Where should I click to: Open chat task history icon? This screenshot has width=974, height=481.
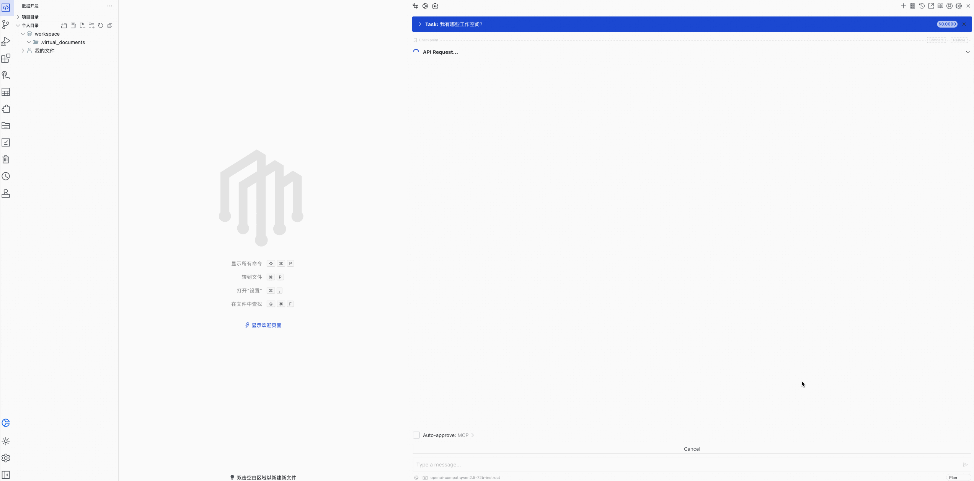pyautogui.click(x=922, y=6)
